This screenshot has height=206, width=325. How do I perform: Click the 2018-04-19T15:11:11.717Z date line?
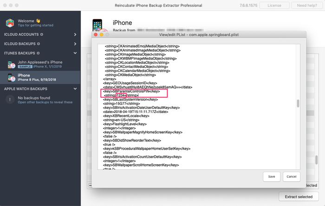pos(136,112)
